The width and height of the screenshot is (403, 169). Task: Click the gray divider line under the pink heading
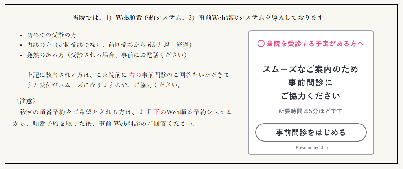pos(311,55)
